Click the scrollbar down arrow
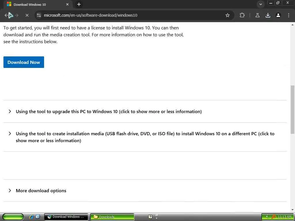Screen dimensions: 295x221 click(x=293, y=210)
